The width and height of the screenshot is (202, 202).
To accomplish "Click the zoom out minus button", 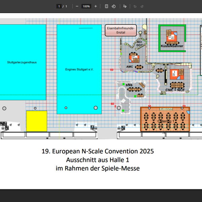I will (x=77, y=6).
